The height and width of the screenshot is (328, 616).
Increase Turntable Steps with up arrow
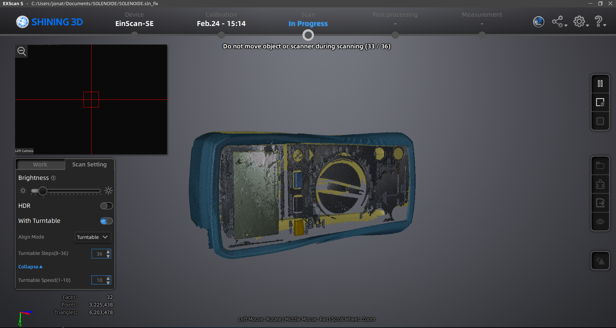pyautogui.click(x=108, y=252)
